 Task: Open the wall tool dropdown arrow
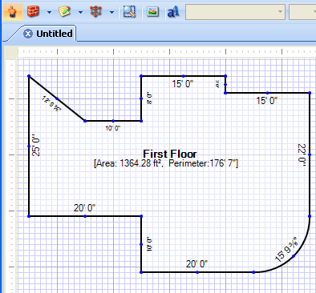click(49, 12)
